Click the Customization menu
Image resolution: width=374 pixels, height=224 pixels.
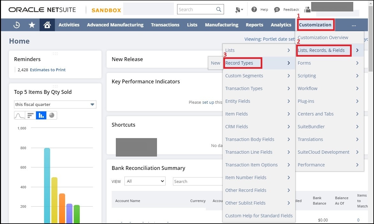[315, 25]
